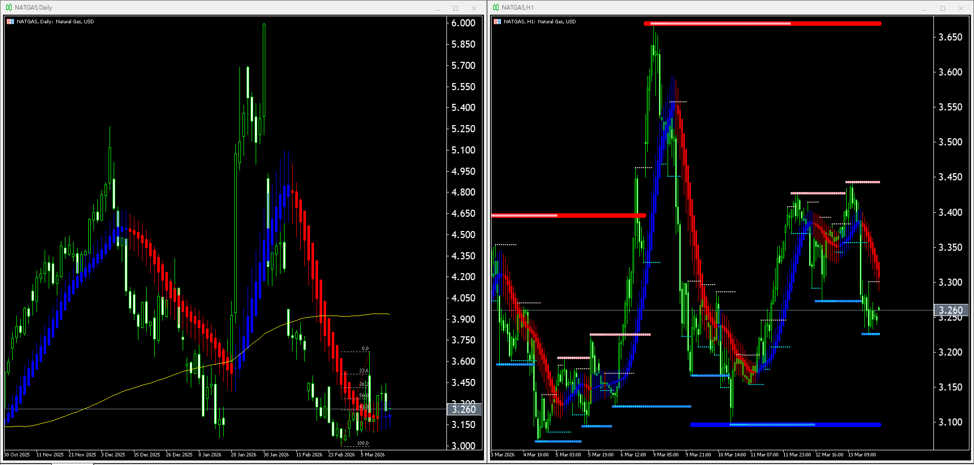Open one-click trading panel icon on Daily chart
Screen dimensions: 974x465
point(10,22)
